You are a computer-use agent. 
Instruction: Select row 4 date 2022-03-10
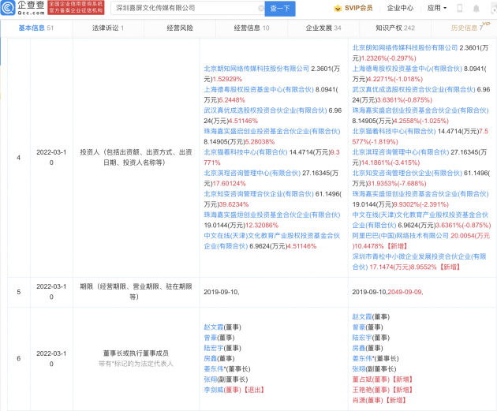[x=51, y=157]
